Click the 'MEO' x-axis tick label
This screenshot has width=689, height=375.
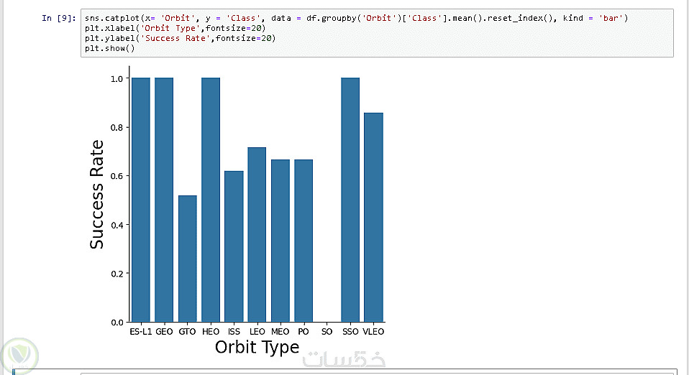(280, 331)
